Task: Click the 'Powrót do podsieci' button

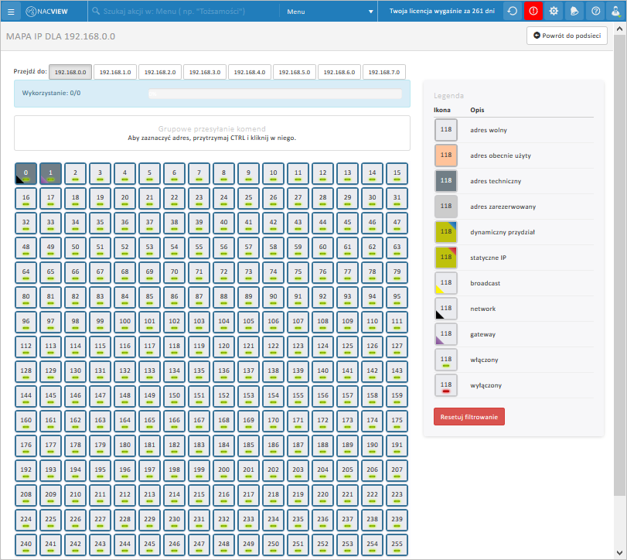Action: coord(567,36)
